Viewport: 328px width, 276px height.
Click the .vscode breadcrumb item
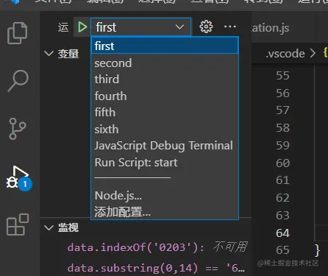[x=285, y=53]
